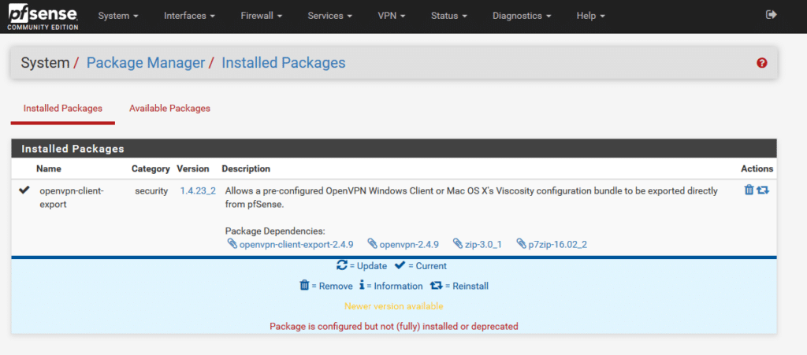807x355 pixels.
Task: Select the Installed Packages tab
Action: tap(63, 108)
